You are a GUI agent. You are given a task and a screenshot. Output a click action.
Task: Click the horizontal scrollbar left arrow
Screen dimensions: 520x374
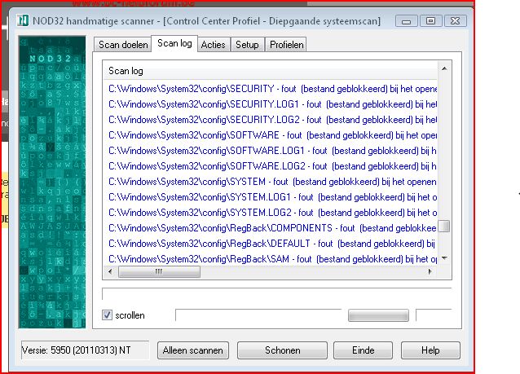(110, 272)
